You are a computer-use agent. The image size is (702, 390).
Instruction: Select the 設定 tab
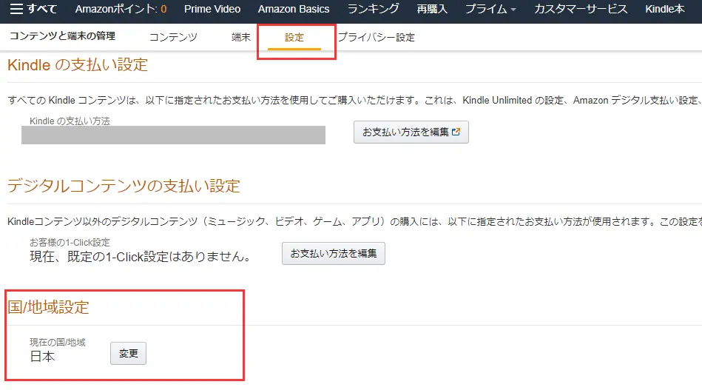point(294,38)
